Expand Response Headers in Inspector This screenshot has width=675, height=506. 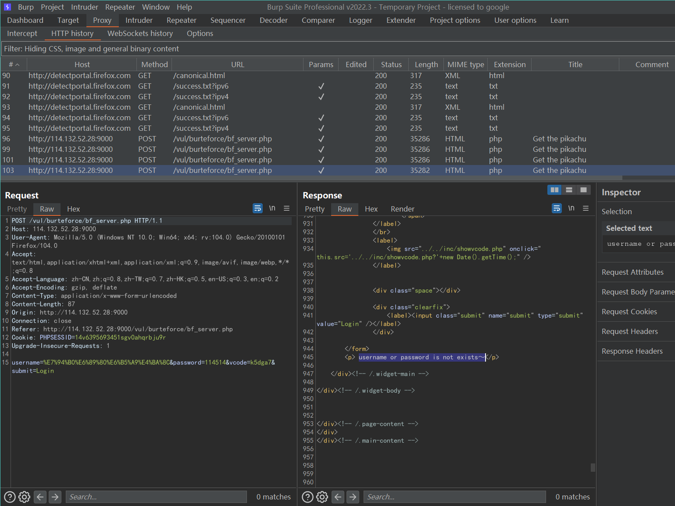click(636, 351)
